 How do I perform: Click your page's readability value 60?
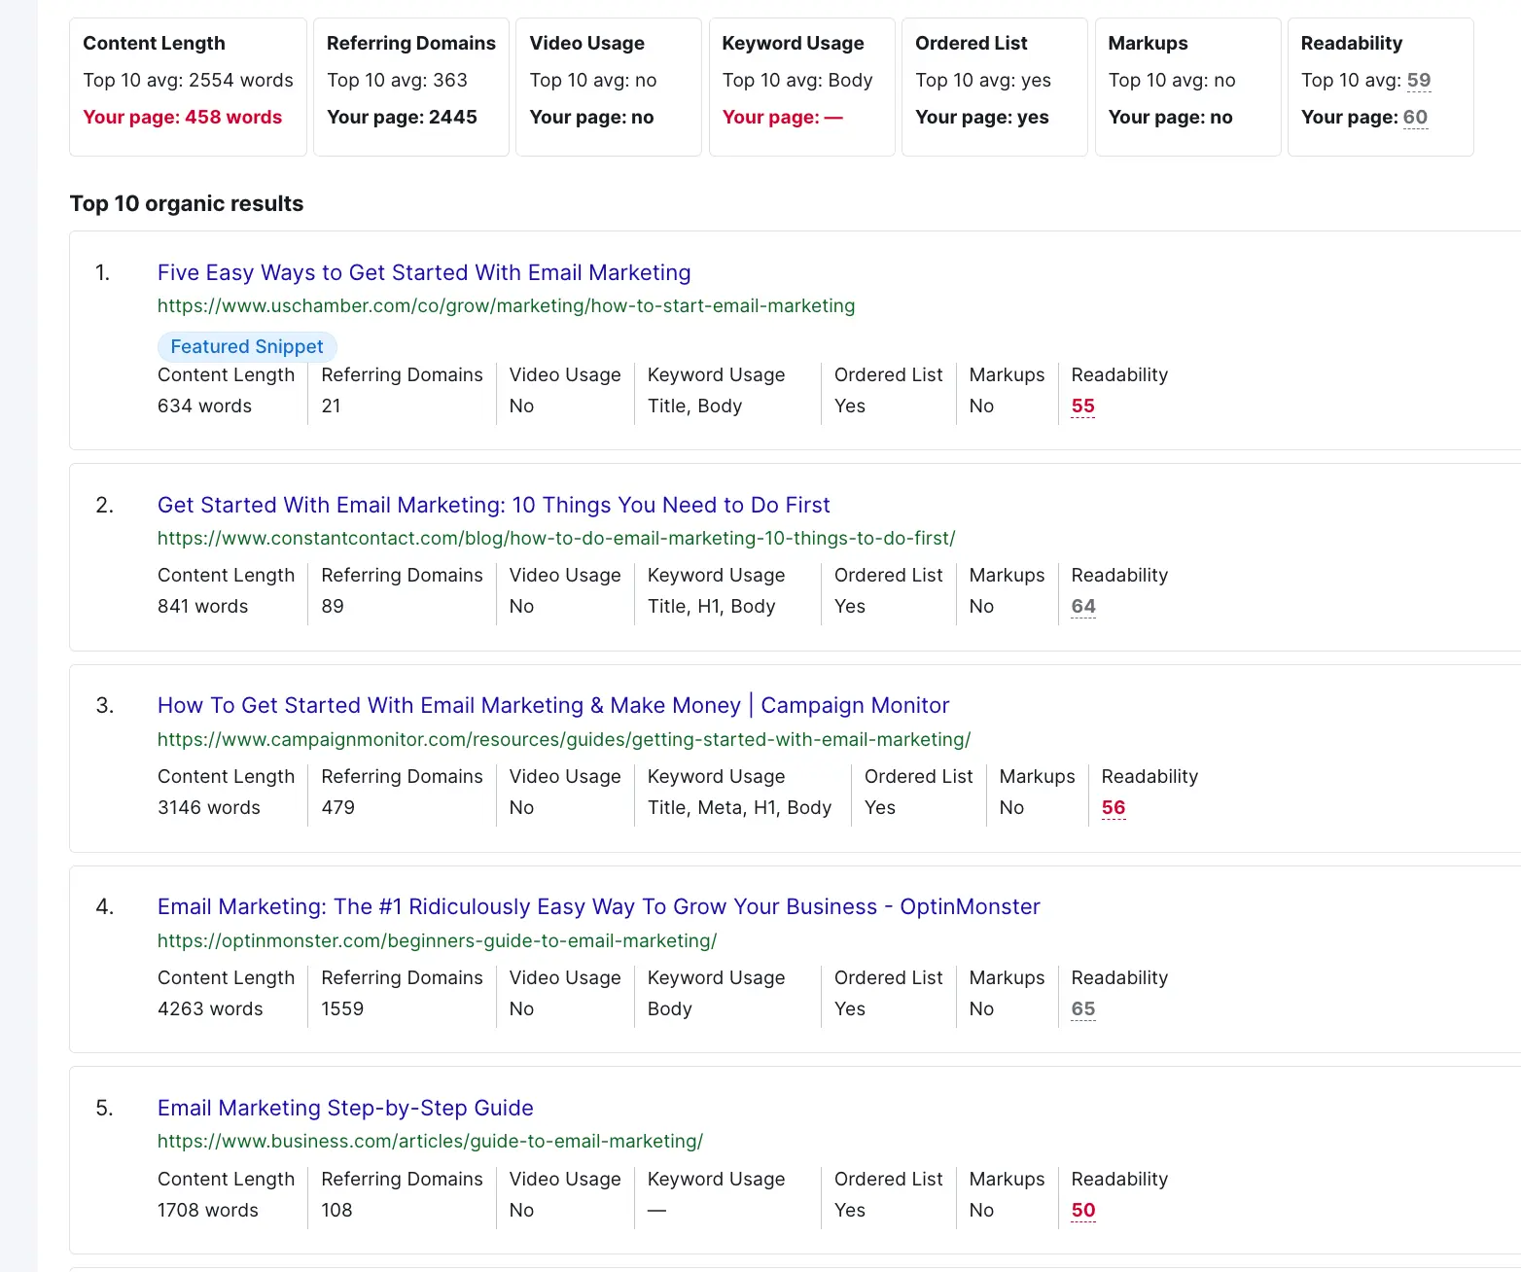tap(1414, 118)
